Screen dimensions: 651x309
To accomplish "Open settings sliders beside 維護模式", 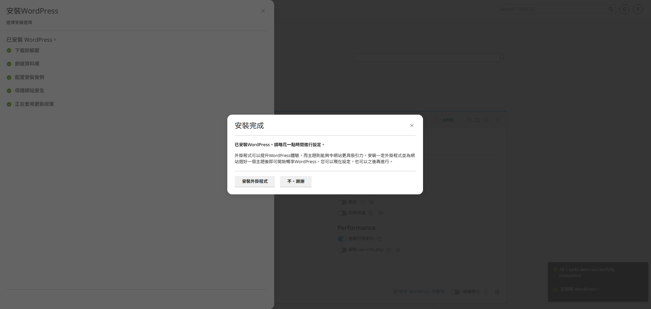I will [x=497, y=292].
